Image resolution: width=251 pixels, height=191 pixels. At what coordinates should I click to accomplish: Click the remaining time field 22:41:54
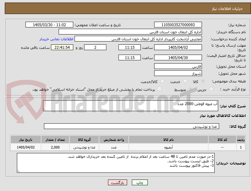click(x=62, y=47)
